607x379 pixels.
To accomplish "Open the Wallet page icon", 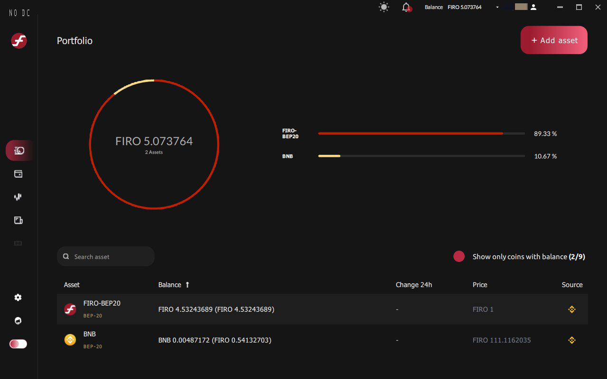I will click(x=18, y=174).
